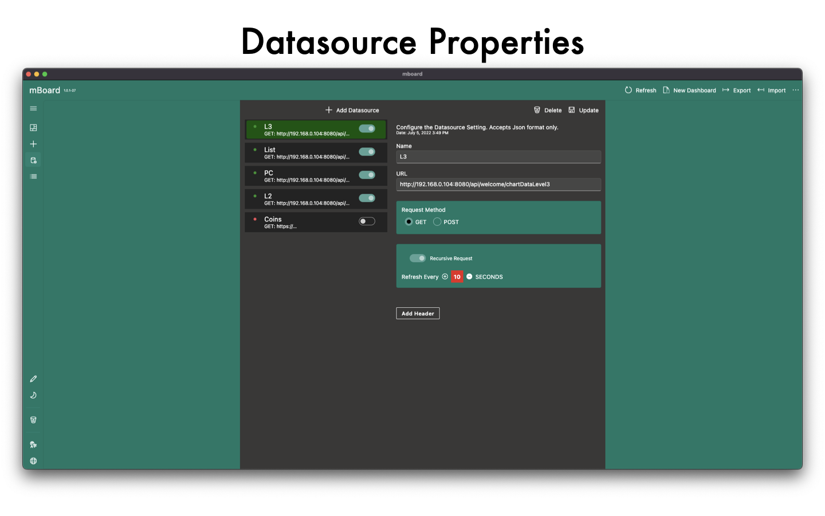Image resolution: width=825 pixels, height=516 pixels.
Task: Open the hamburger menu in left sidebar
Action: 33,108
